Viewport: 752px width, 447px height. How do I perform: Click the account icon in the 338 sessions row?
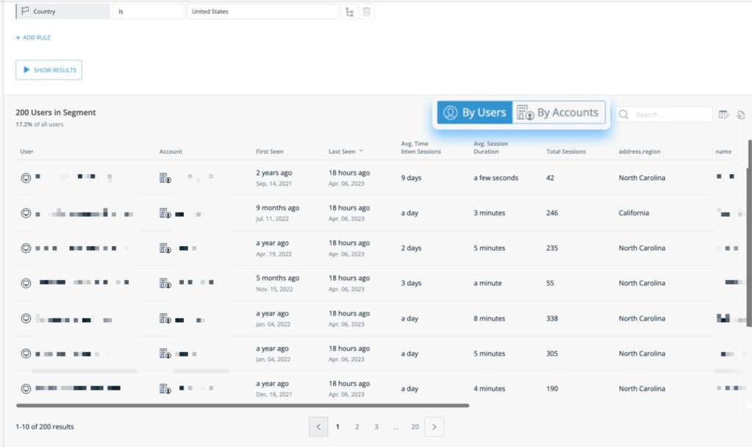pyautogui.click(x=165, y=318)
